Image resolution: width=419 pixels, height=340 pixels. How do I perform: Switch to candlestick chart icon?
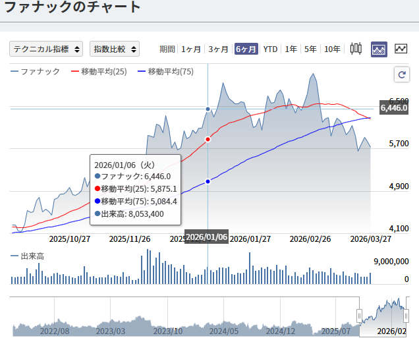(356, 49)
